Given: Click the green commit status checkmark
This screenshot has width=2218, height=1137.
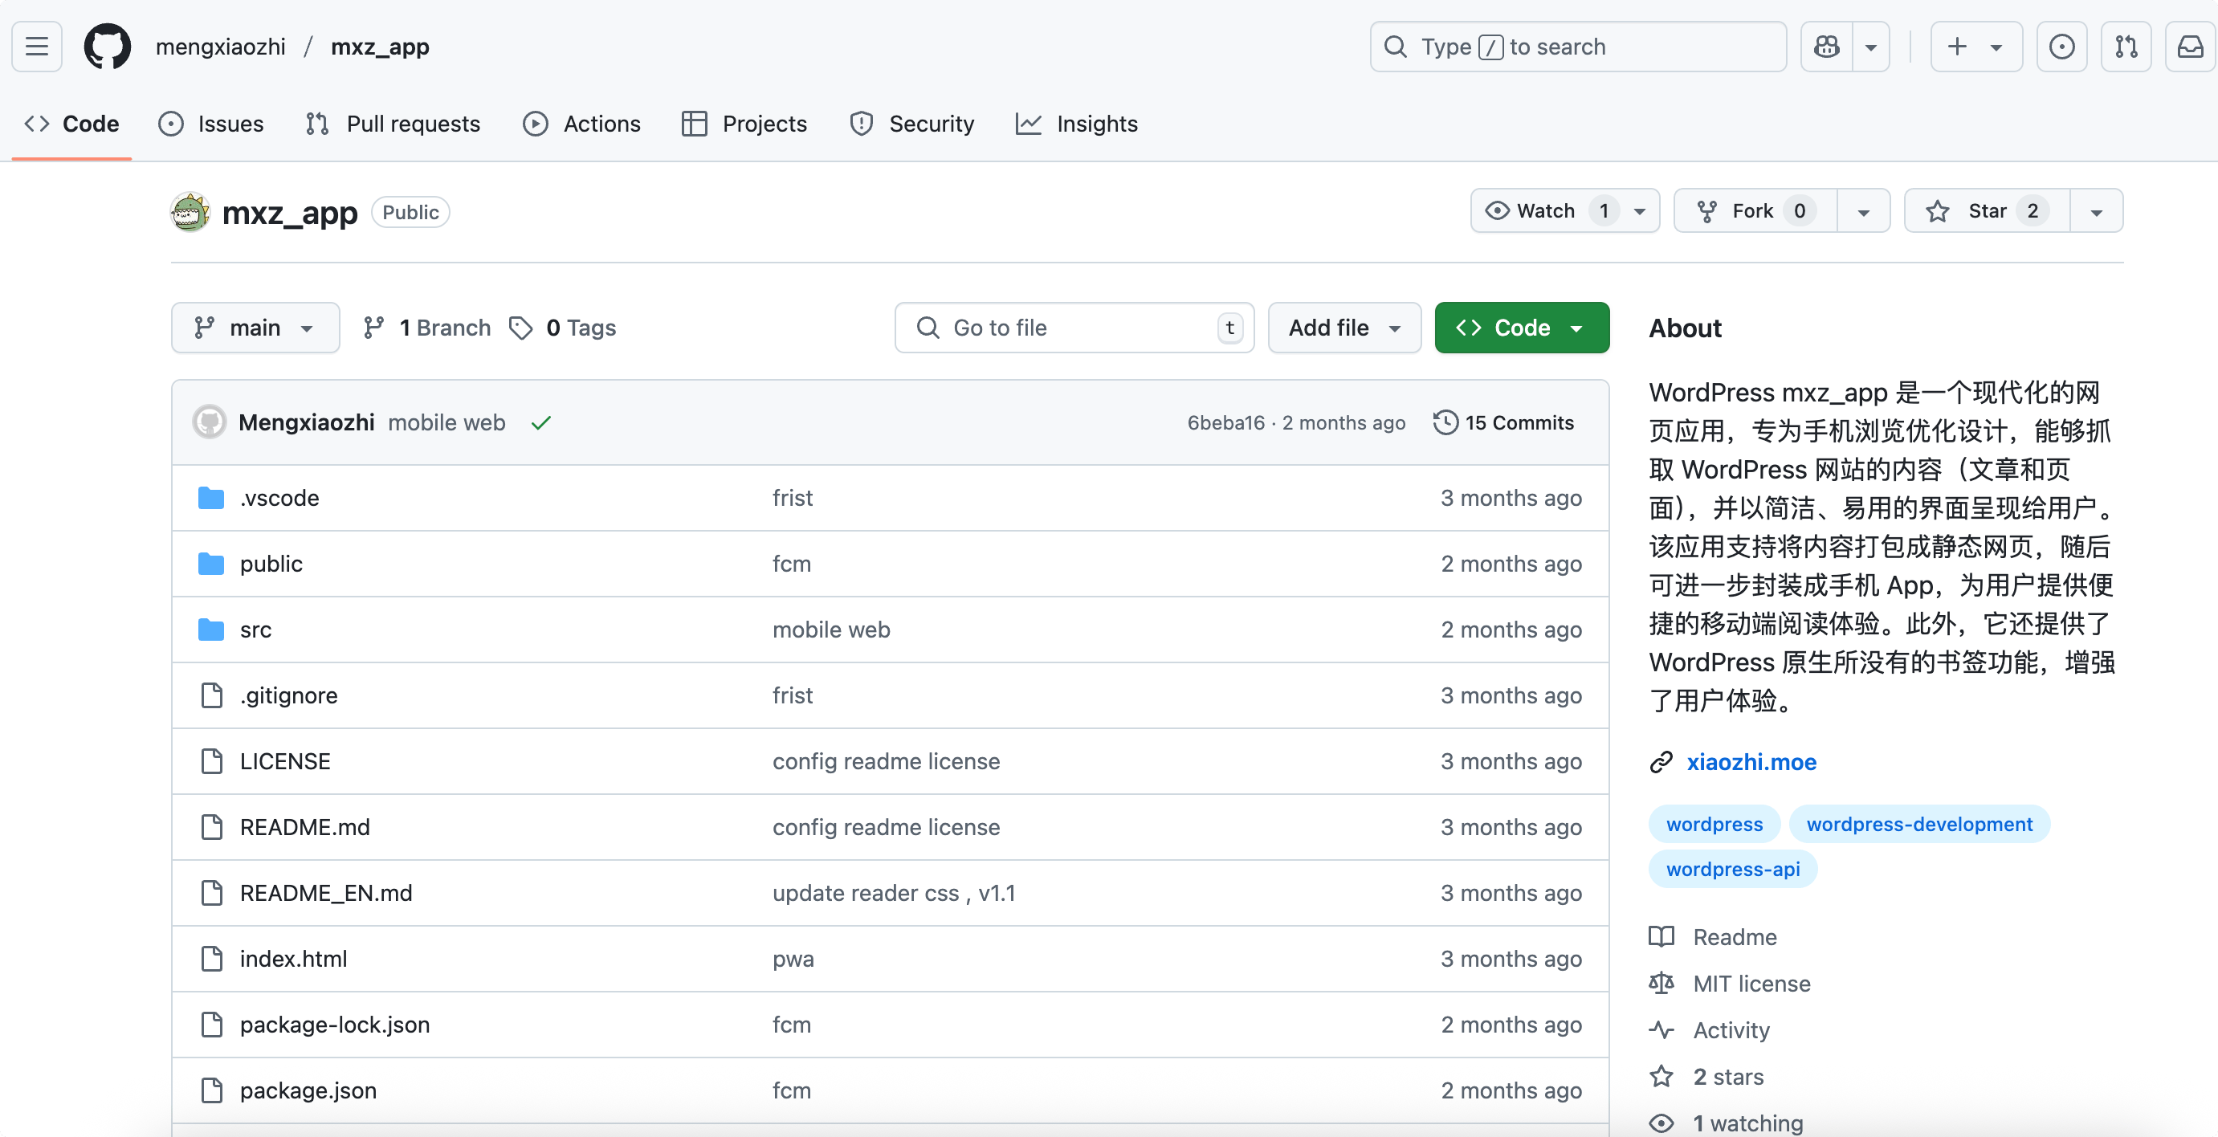Looking at the screenshot, I should 540,422.
